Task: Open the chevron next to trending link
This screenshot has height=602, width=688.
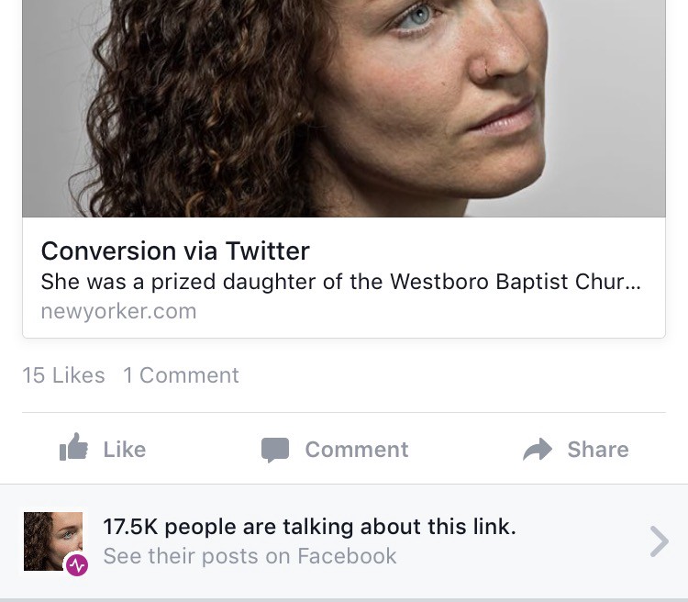Action: [x=659, y=541]
